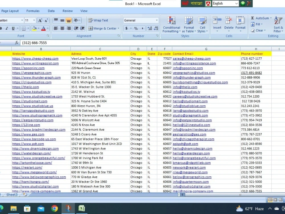Click the Shrink Font icon
285x214 pixels.
click(46, 20)
